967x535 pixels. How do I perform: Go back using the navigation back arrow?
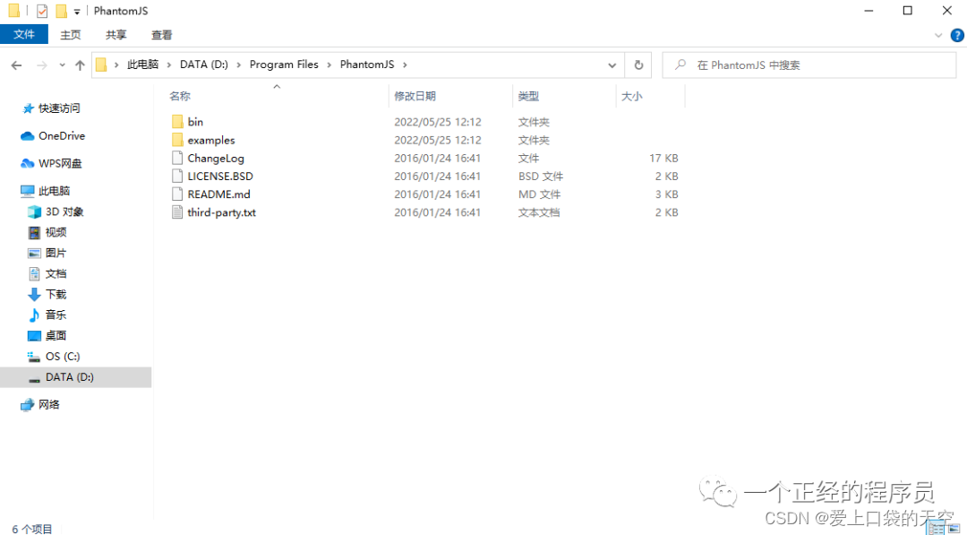[x=16, y=65]
